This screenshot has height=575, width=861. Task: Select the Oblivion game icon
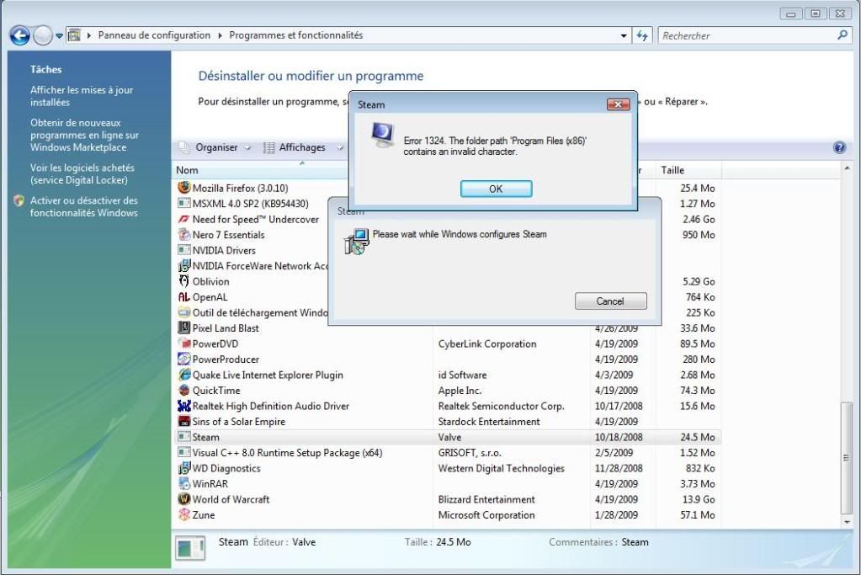(185, 281)
